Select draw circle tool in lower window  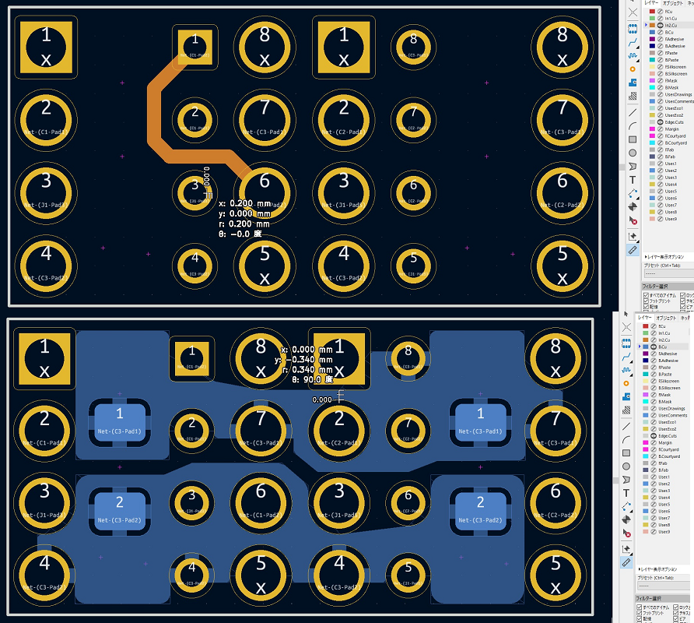coord(626,466)
